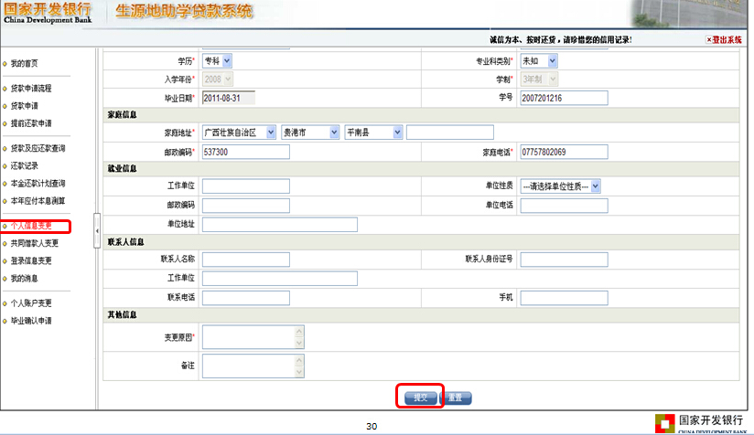Select 还款记录 in the left menu
Image resolution: width=754 pixels, height=435 pixels.
(25, 166)
